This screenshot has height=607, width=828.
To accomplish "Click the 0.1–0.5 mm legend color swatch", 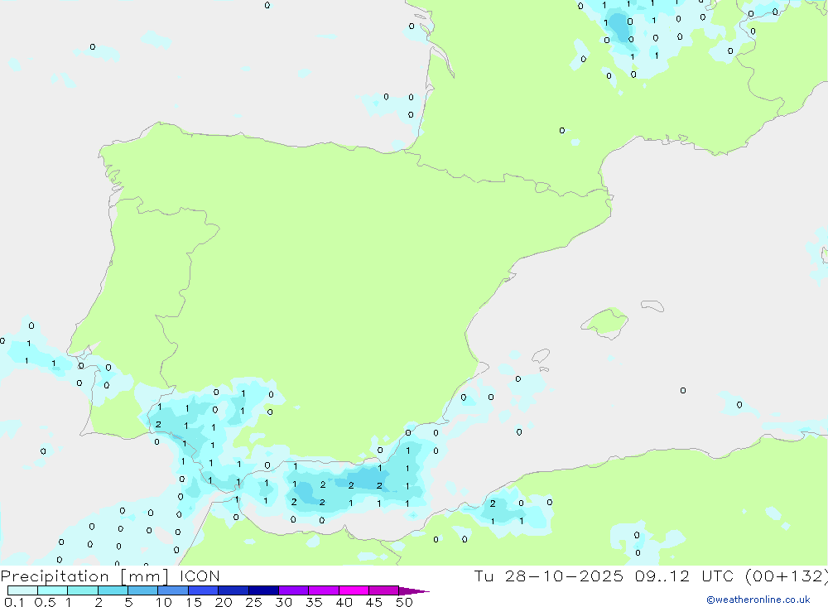I will coord(22,590).
